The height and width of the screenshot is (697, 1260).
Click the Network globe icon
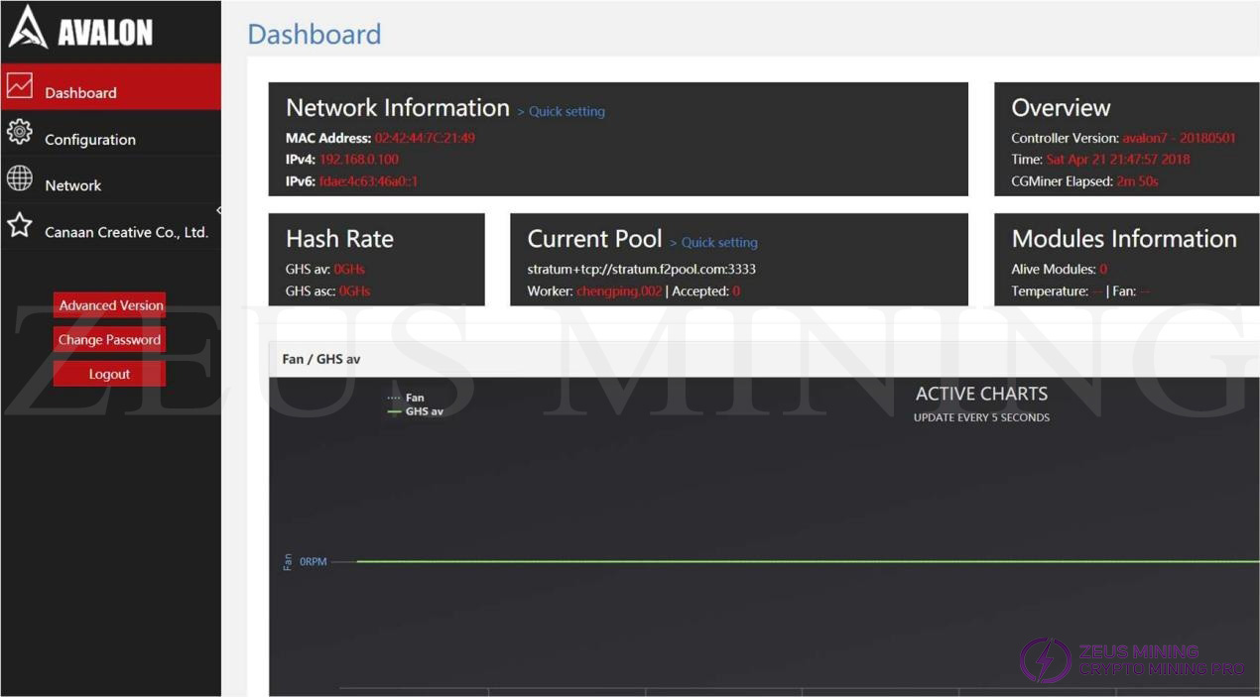click(x=20, y=178)
